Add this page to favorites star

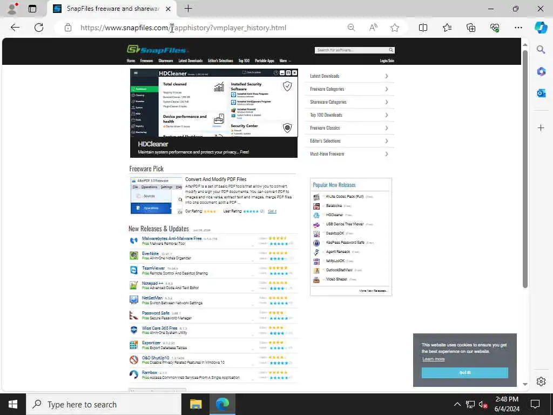[x=395, y=28]
